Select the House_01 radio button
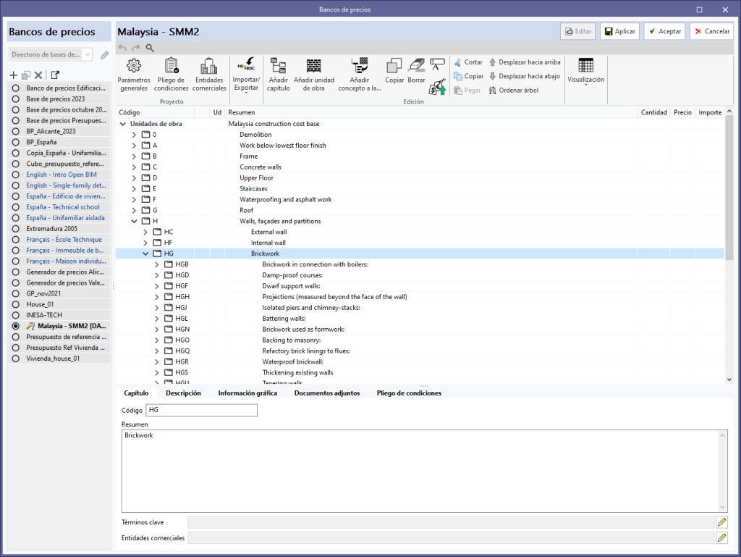Image resolution: width=741 pixels, height=557 pixels. [15, 305]
